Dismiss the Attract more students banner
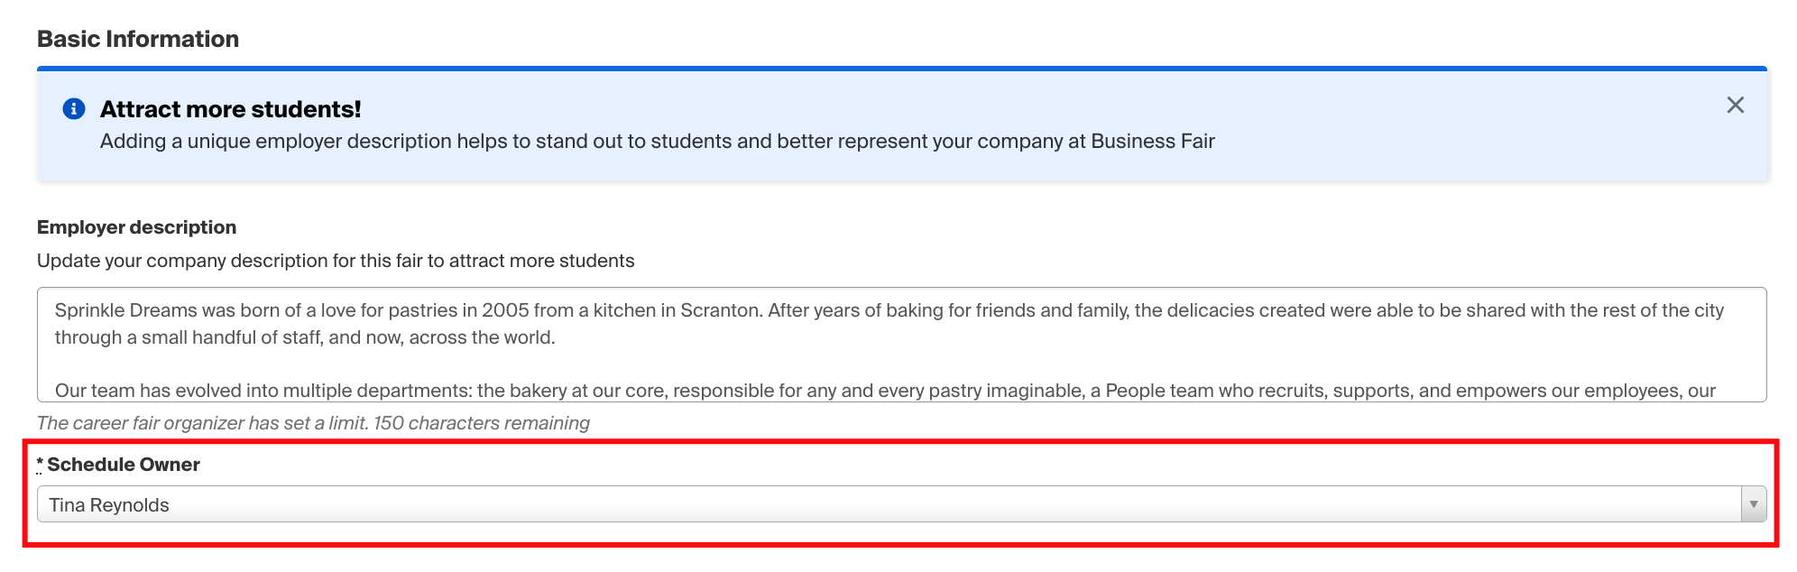The height and width of the screenshot is (572, 1797). click(1735, 106)
